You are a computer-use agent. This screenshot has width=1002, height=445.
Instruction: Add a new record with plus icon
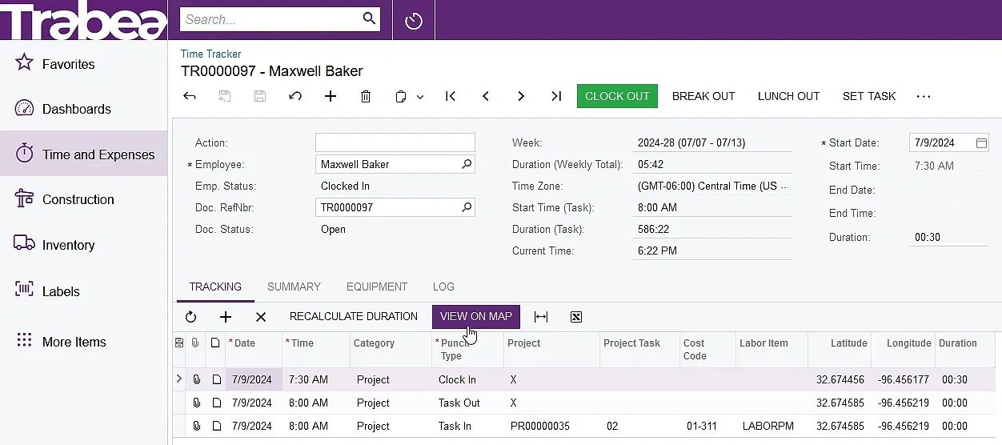(331, 96)
